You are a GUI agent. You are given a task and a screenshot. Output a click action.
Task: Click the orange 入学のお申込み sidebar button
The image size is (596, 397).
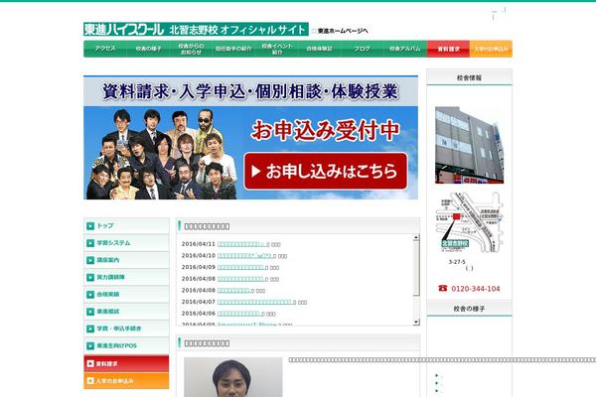click(126, 381)
